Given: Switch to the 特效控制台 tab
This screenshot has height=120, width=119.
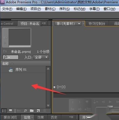Looking at the screenshot, I should coord(97,24).
